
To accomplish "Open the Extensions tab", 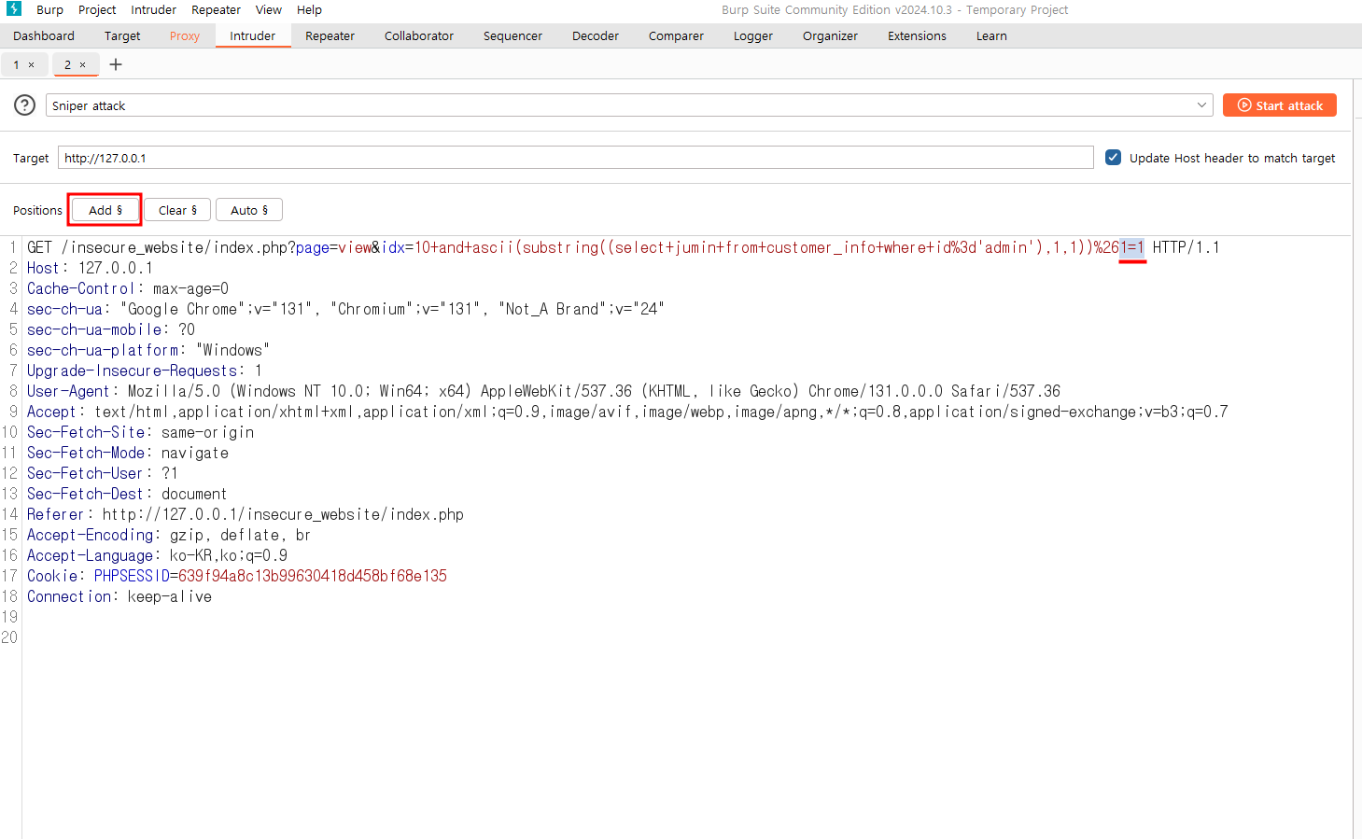I will pos(917,36).
